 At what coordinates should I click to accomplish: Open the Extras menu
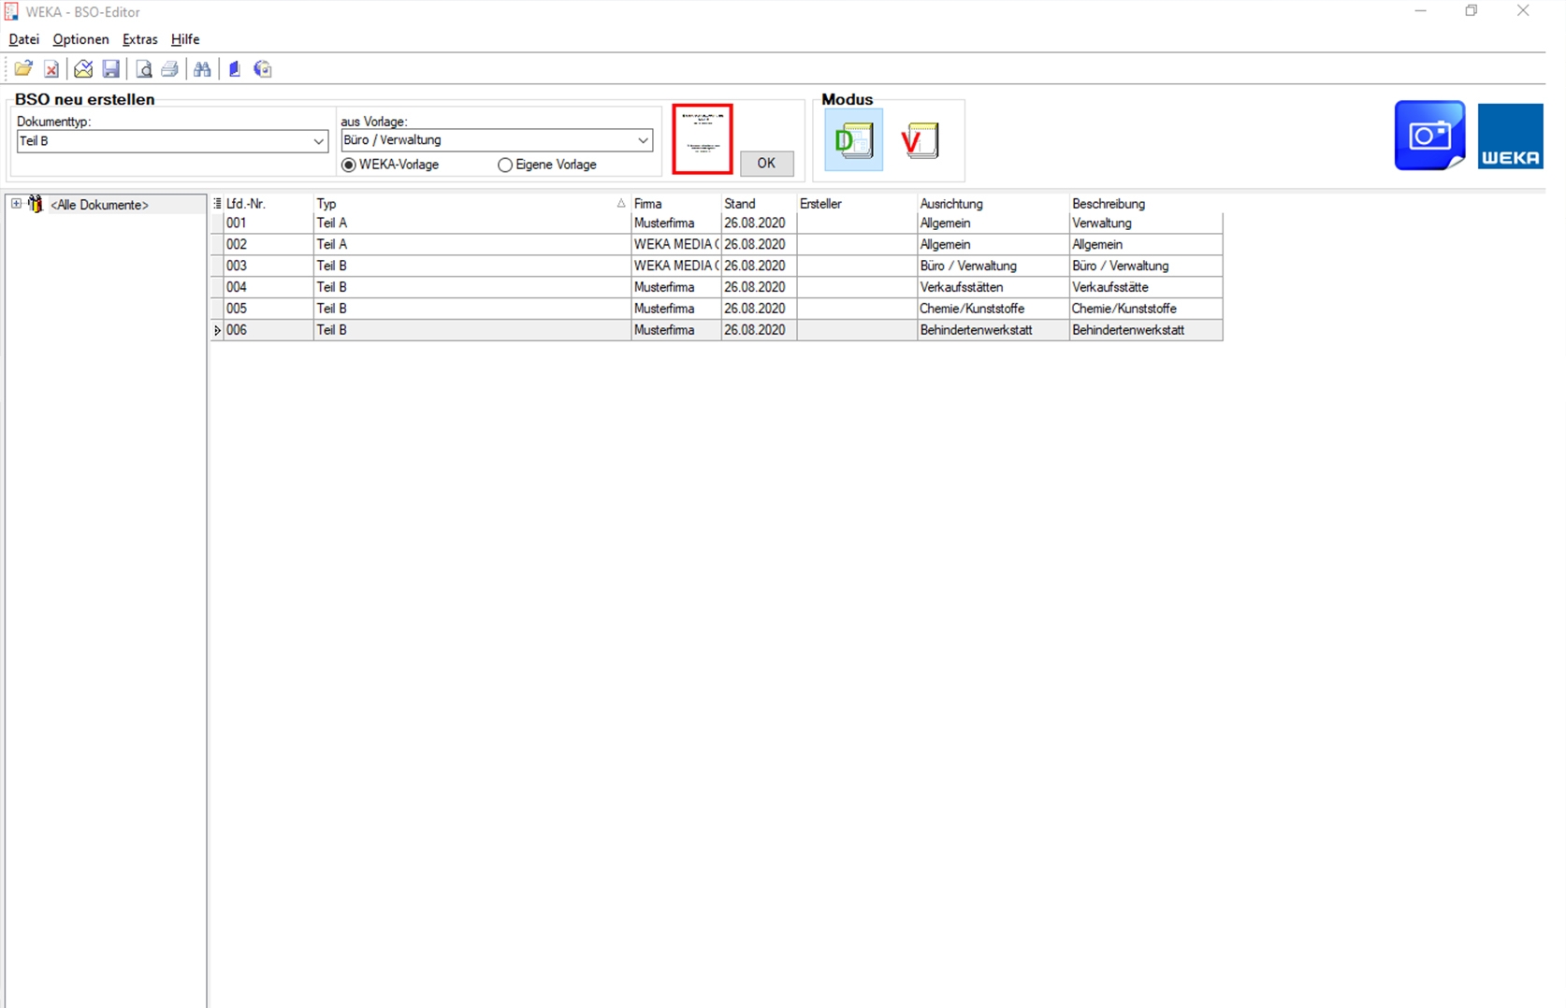[x=139, y=39]
